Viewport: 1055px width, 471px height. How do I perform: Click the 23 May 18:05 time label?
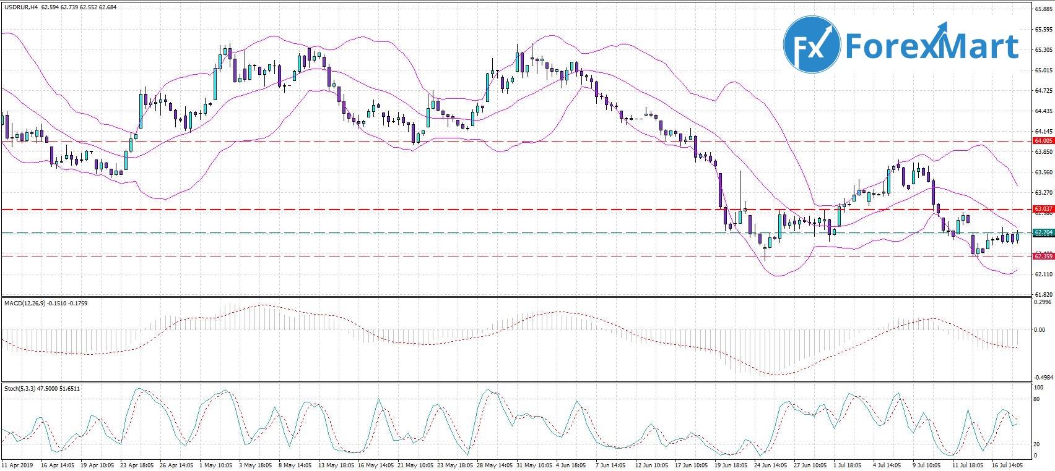pyautogui.click(x=454, y=464)
